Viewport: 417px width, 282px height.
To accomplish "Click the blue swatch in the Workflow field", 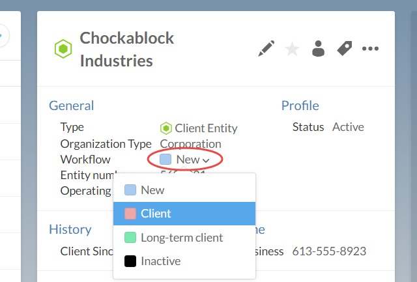I will click(166, 160).
